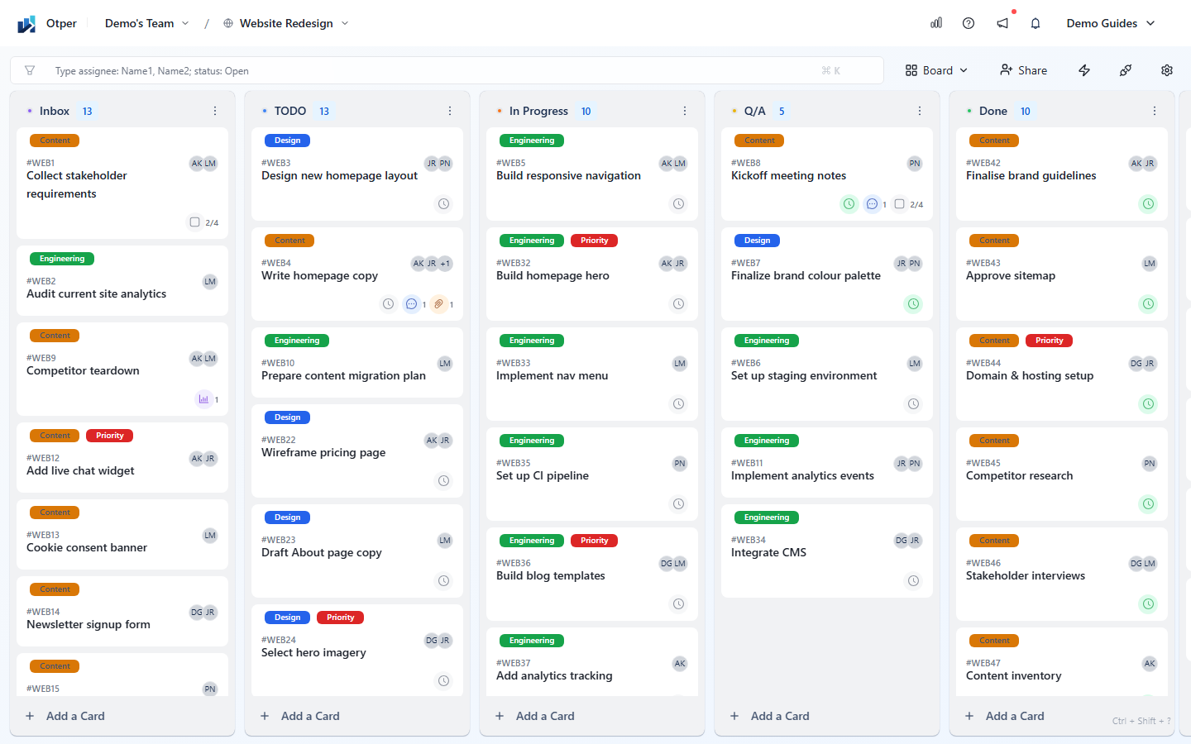Open the Domain & hosting setup card
The image size is (1191, 744).
click(x=1062, y=374)
